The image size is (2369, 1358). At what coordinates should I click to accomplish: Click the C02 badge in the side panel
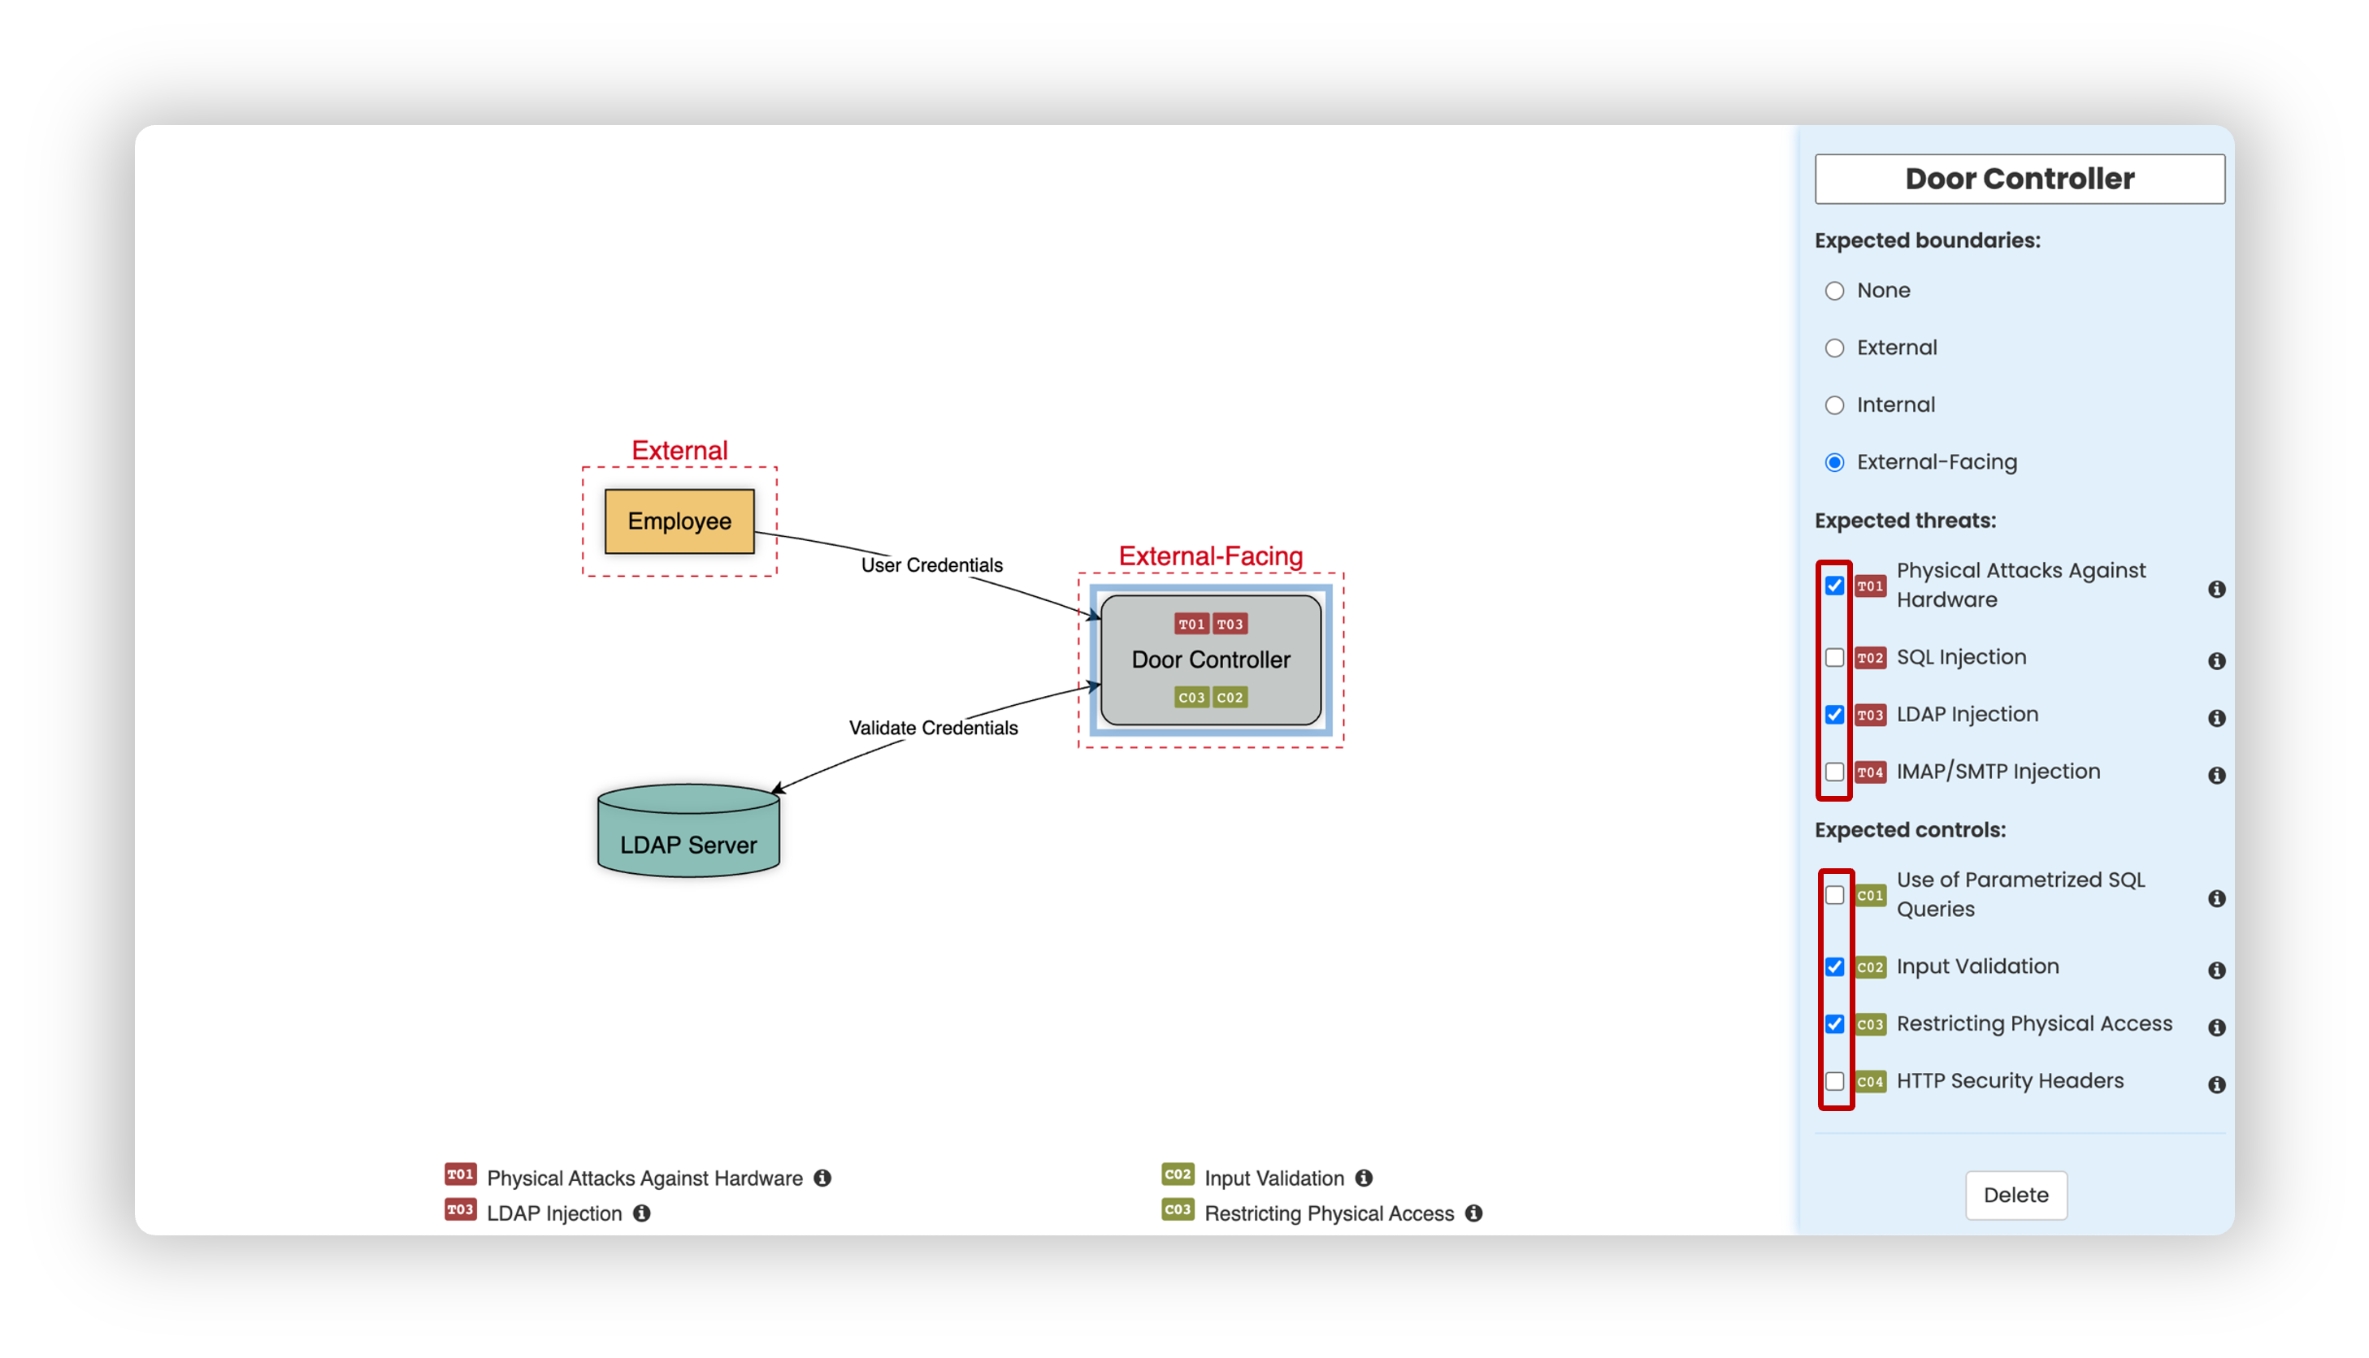(1870, 967)
